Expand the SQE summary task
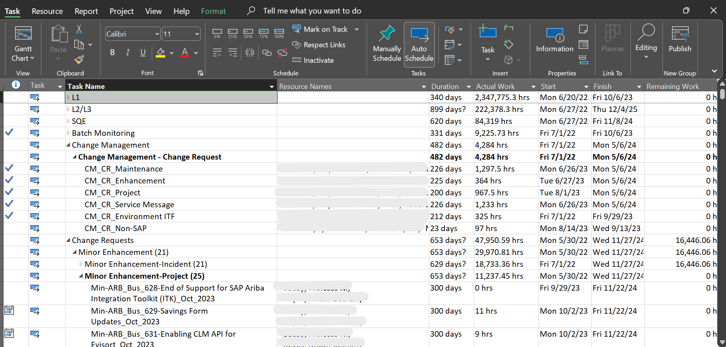 (68, 121)
